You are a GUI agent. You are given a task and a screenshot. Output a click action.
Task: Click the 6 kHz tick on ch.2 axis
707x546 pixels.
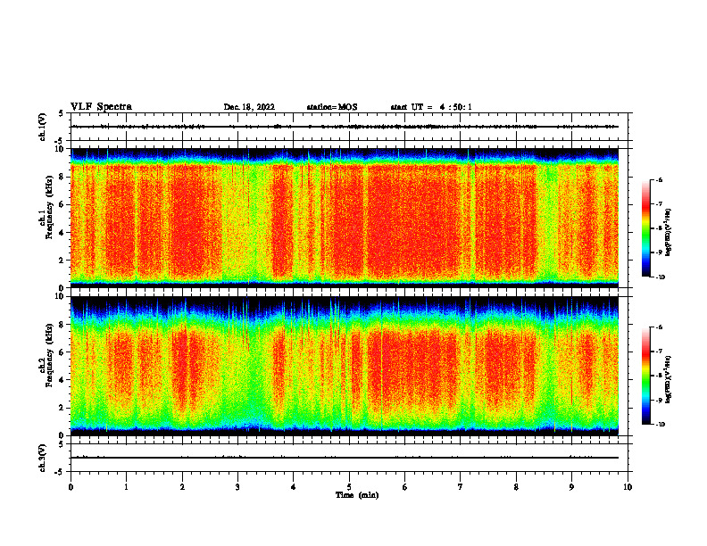tap(62, 352)
